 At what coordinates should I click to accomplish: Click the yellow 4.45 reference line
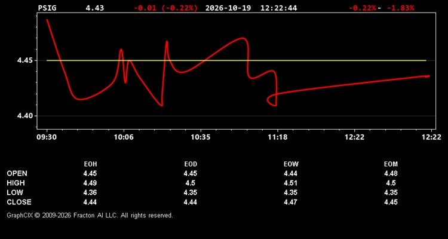237,60
